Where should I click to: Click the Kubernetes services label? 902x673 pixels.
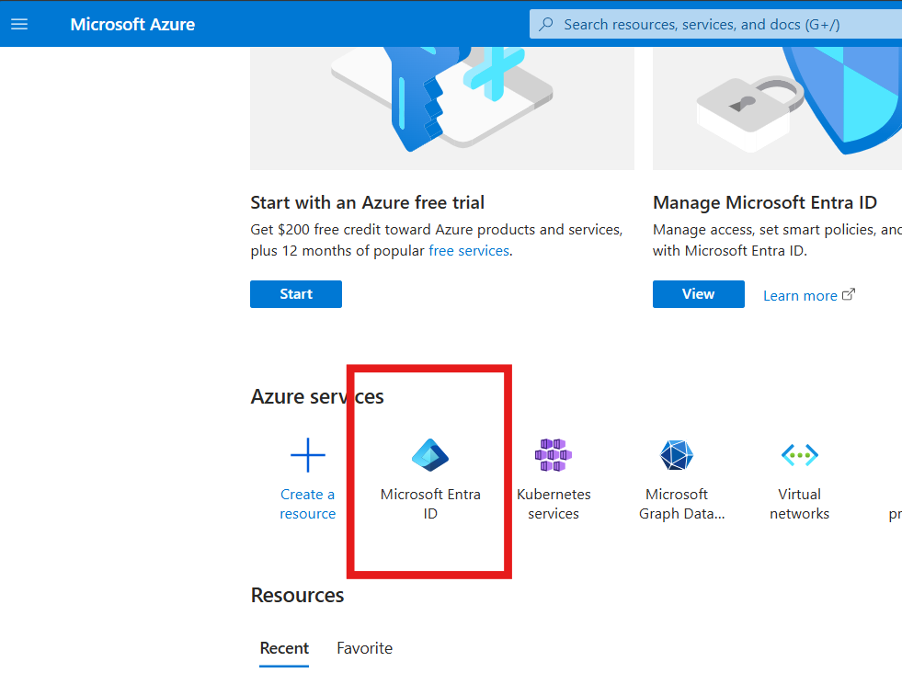554,504
